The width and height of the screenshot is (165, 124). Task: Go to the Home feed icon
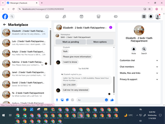tap(47, 17)
